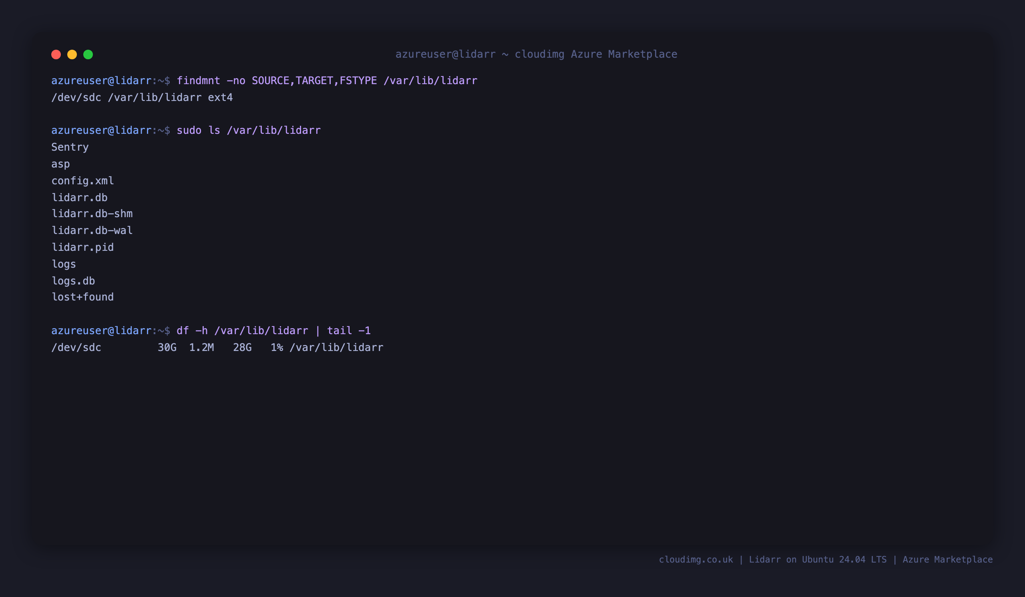
Task: Select the 'lidarr.db' file name
Action: point(80,198)
